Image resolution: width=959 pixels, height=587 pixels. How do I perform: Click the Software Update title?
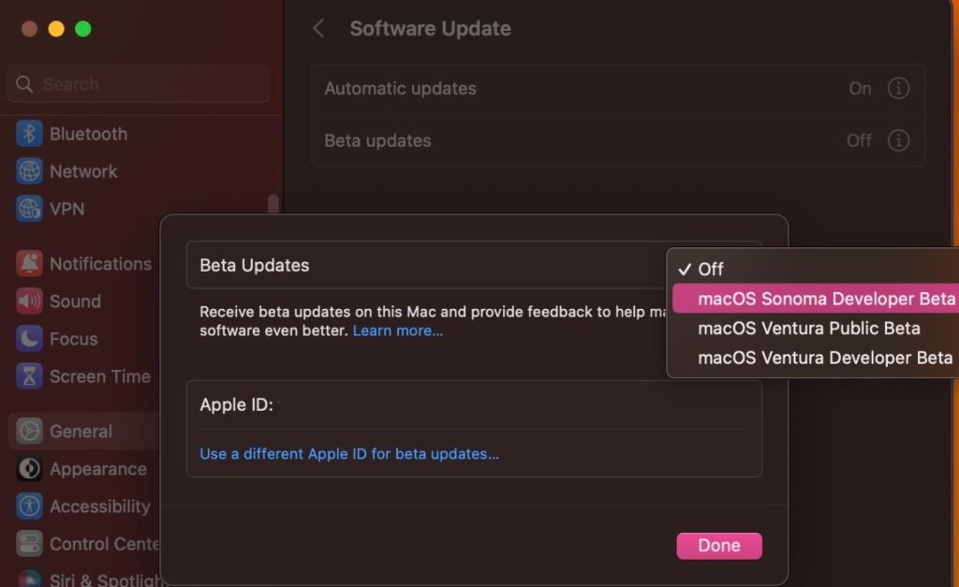(431, 29)
